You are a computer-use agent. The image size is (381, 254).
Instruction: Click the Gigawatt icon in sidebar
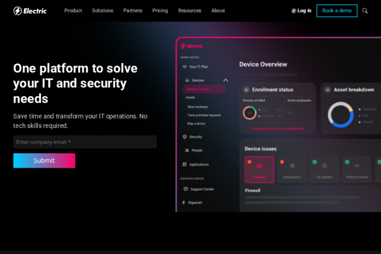(184, 202)
